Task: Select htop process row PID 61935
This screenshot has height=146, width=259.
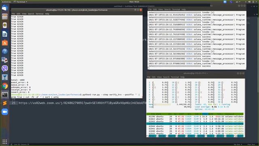Action: 195,133
